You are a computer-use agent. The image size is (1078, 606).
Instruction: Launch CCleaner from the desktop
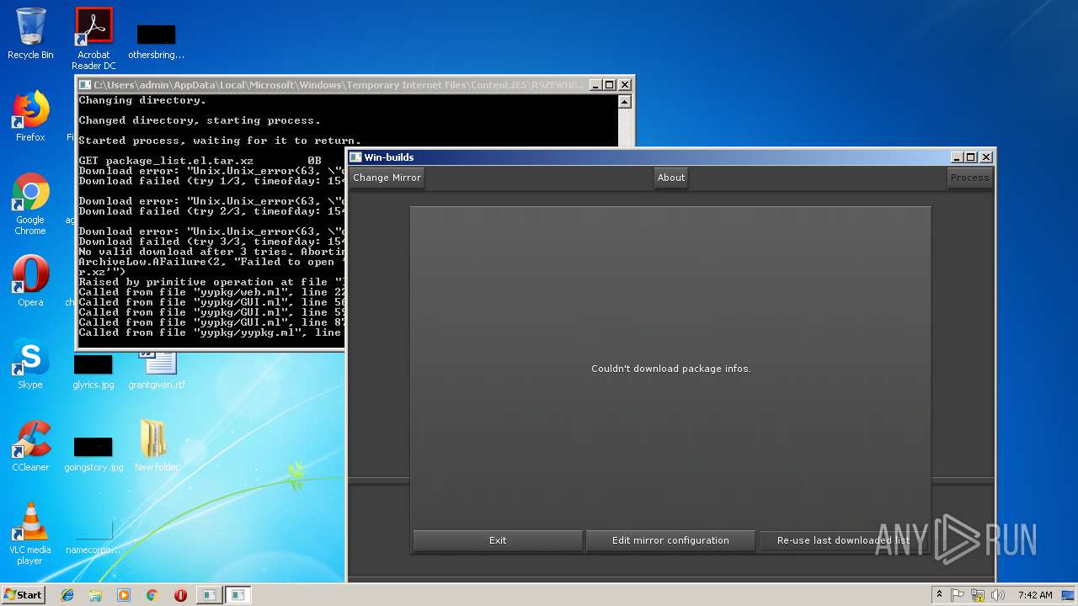(x=30, y=446)
